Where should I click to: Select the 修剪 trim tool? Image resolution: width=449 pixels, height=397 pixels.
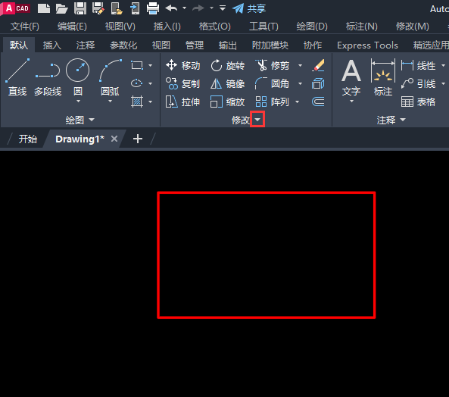(273, 66)
